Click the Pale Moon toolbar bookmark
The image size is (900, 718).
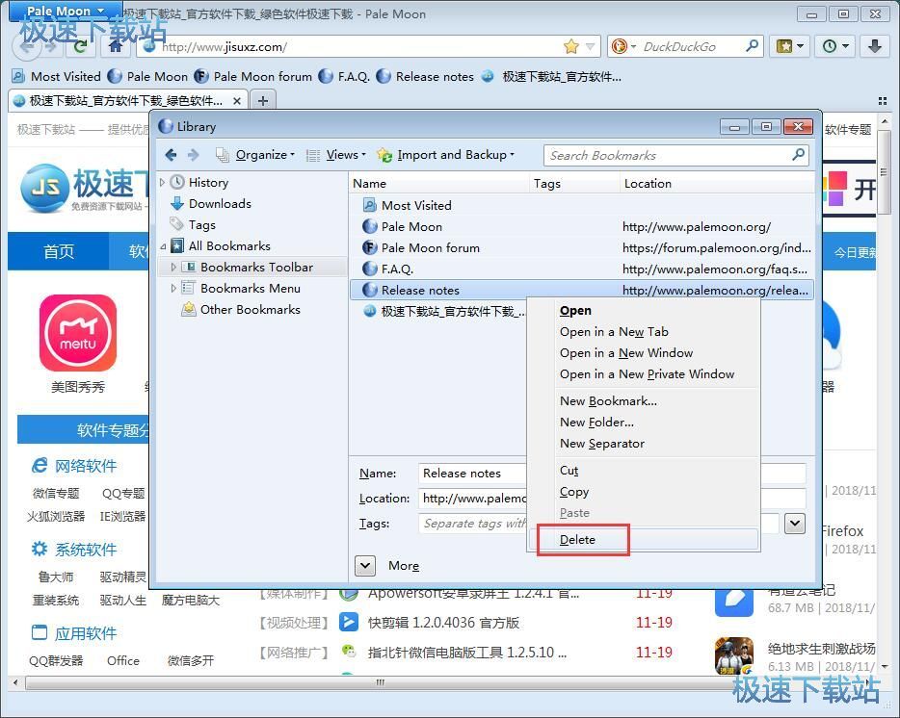[147, 76]
